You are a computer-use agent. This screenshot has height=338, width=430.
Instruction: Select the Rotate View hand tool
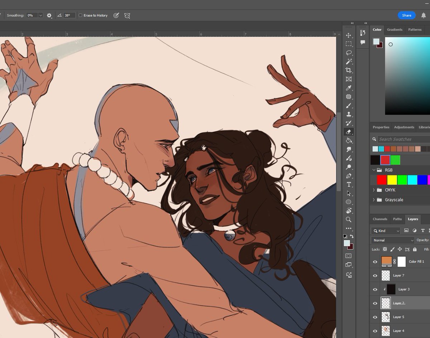pos(348,211)
